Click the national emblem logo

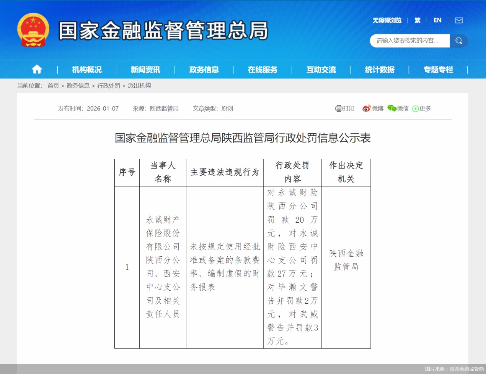pos(33,31)
